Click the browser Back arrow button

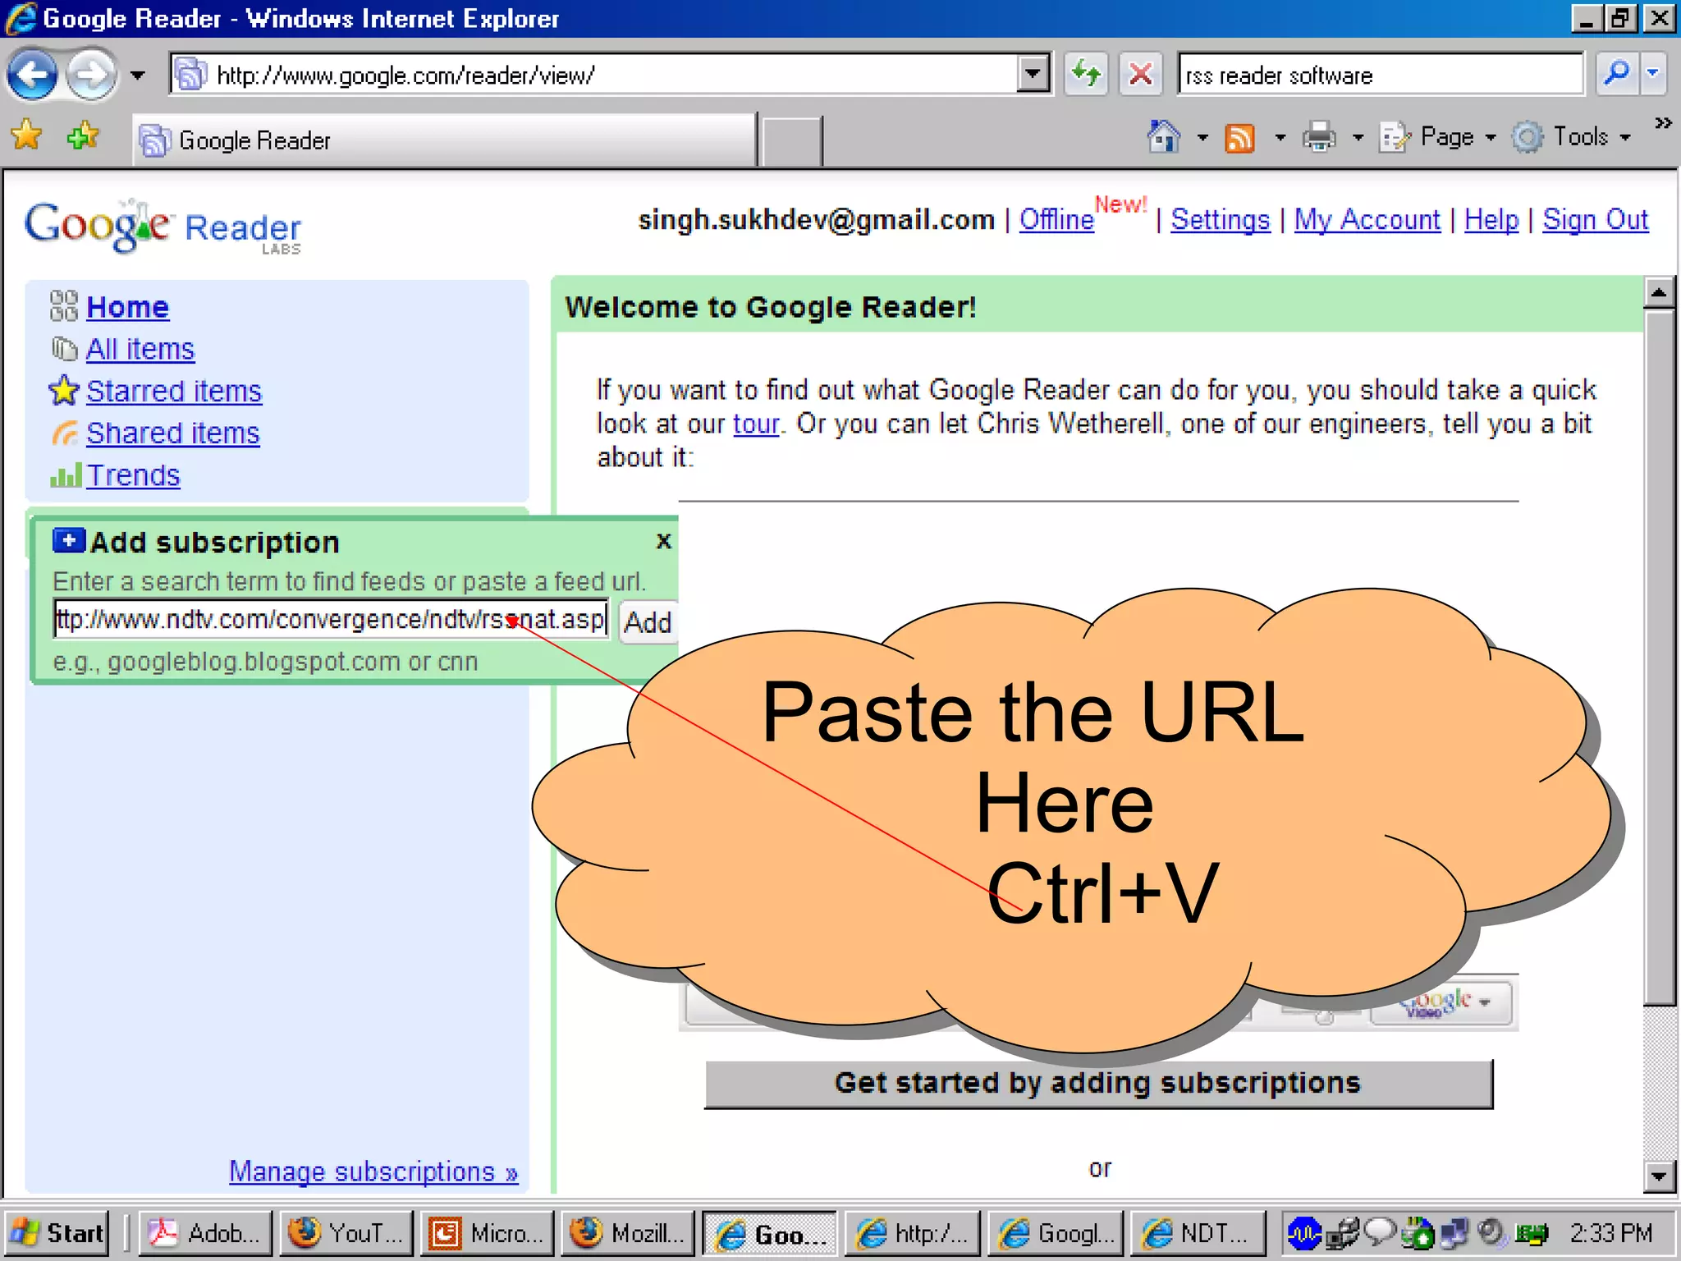[x=31, y=75]
